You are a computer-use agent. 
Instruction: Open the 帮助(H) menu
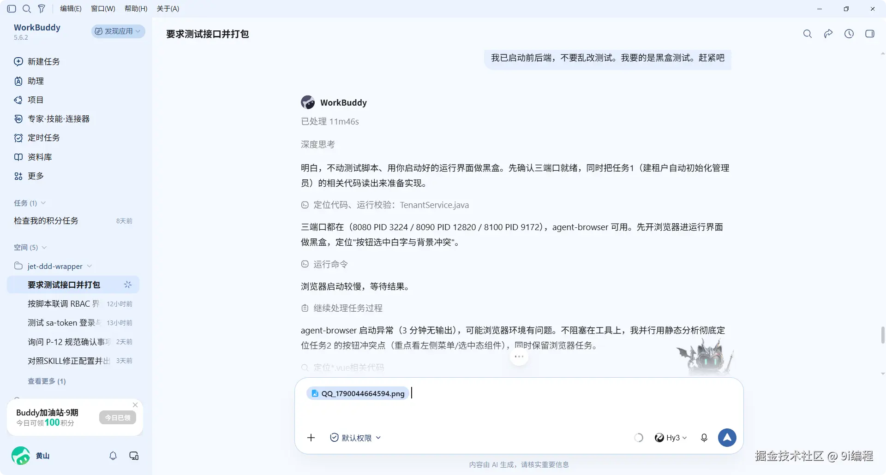[136, 9]
